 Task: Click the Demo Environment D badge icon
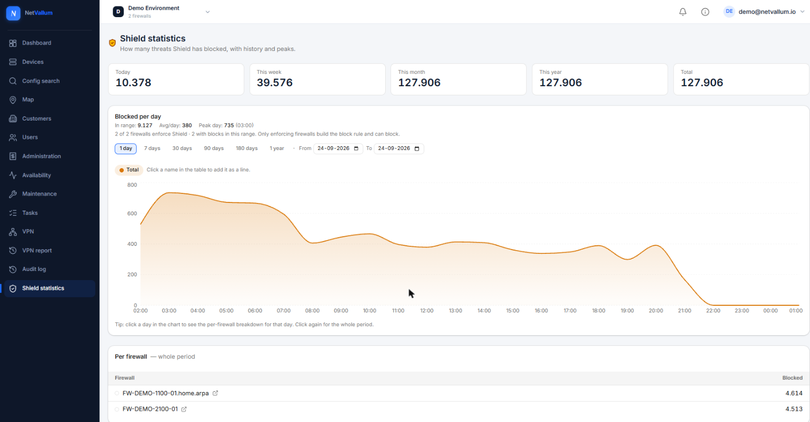coord(118,12)
